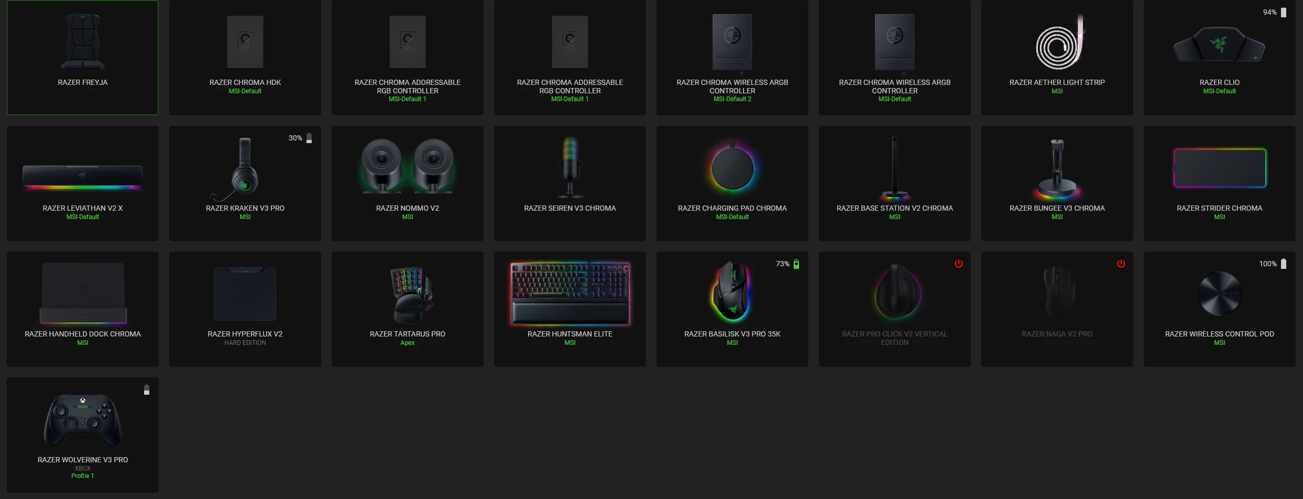Click the Razer Handheld Dock Chroma label
The image size is (1303, 499).
tap(83, 334)
